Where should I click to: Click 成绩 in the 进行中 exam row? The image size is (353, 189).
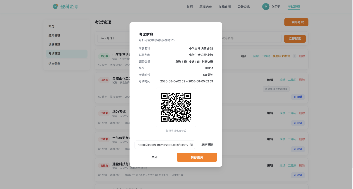[256, 56]
